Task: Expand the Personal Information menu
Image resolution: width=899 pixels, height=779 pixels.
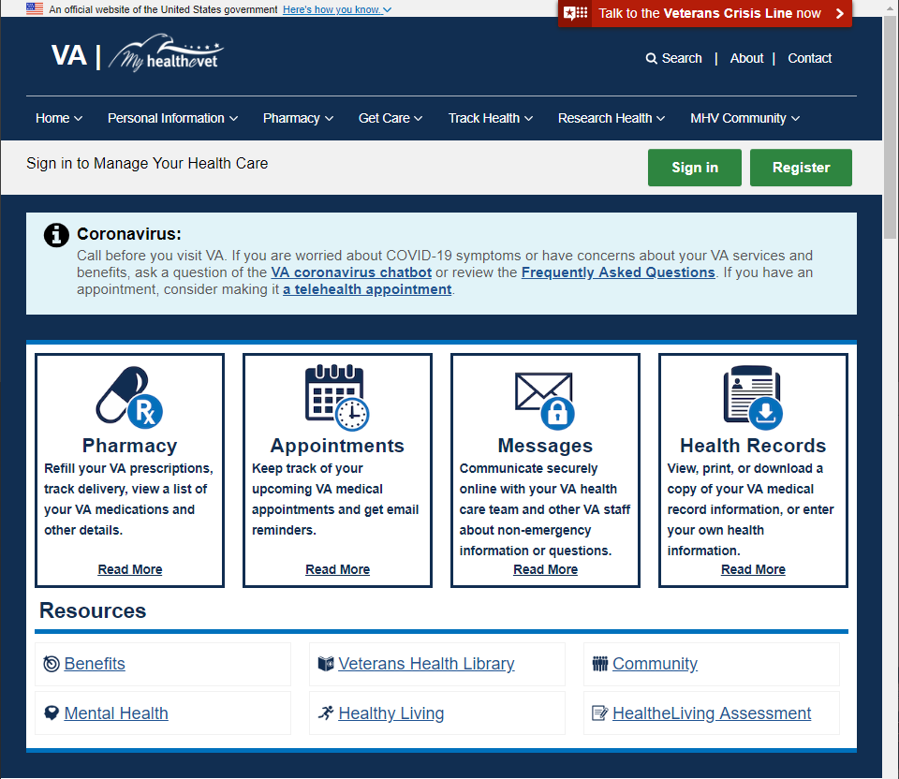Action: [x=172, y=118]
